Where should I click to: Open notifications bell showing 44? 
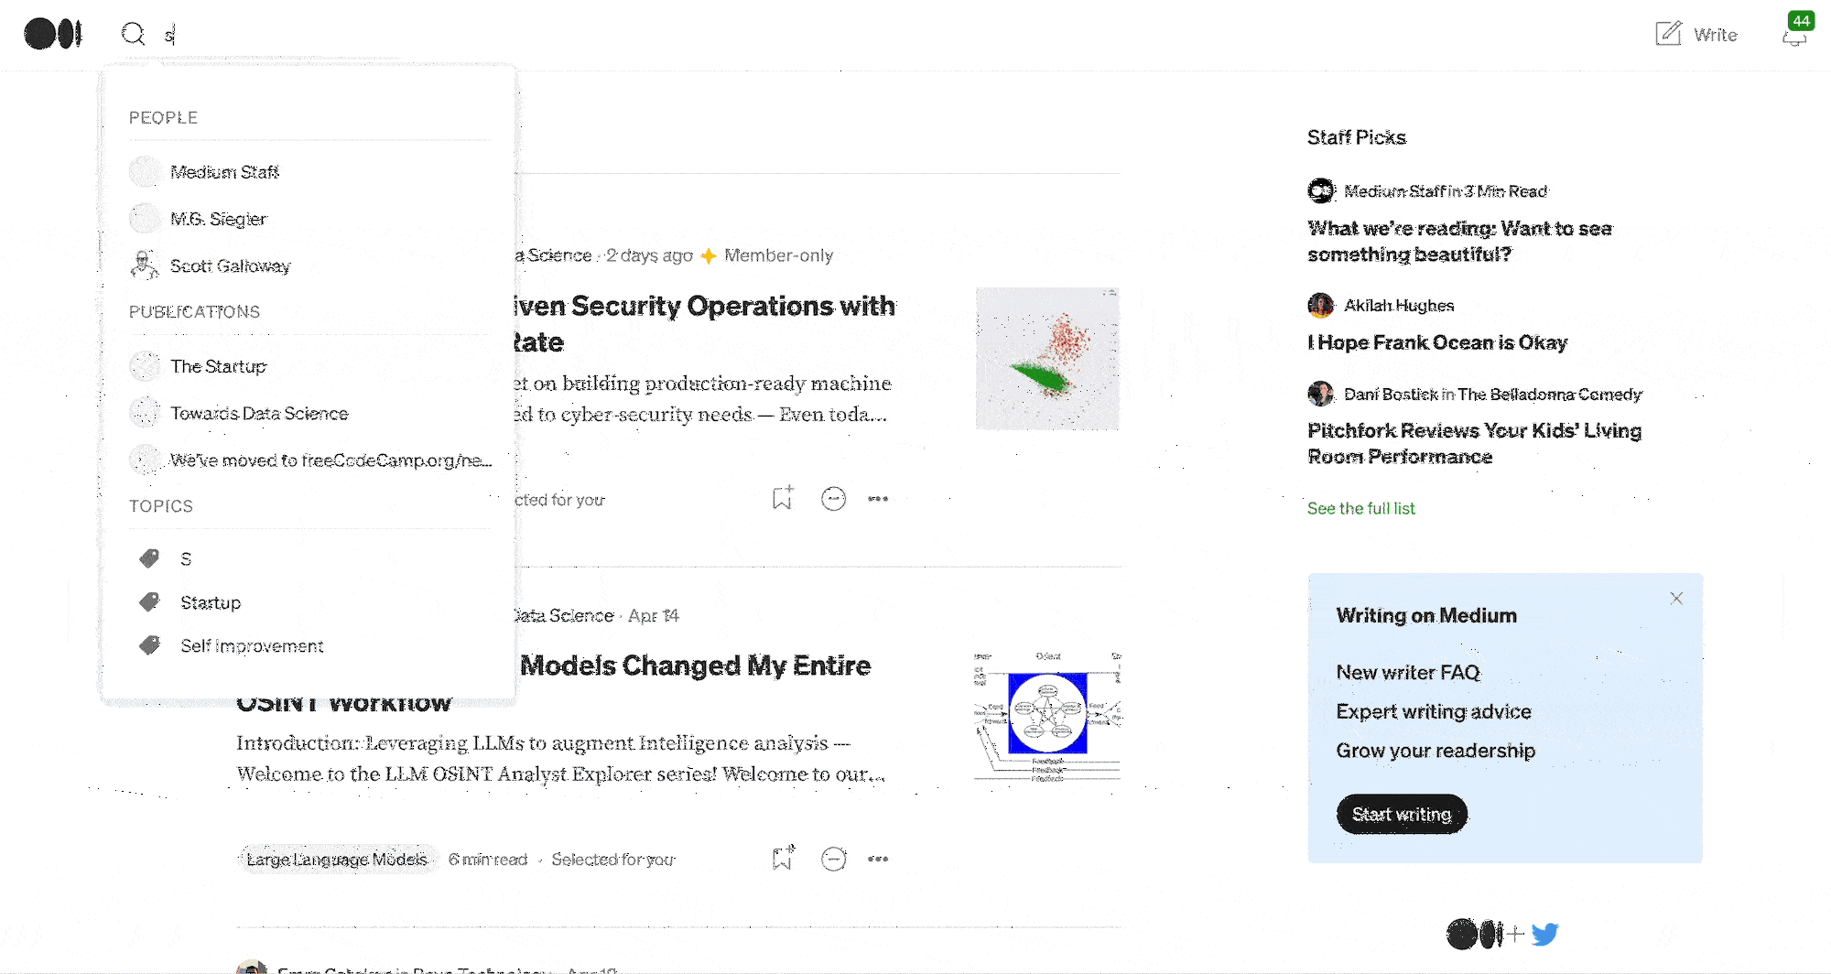click(x=1795, y=37)
